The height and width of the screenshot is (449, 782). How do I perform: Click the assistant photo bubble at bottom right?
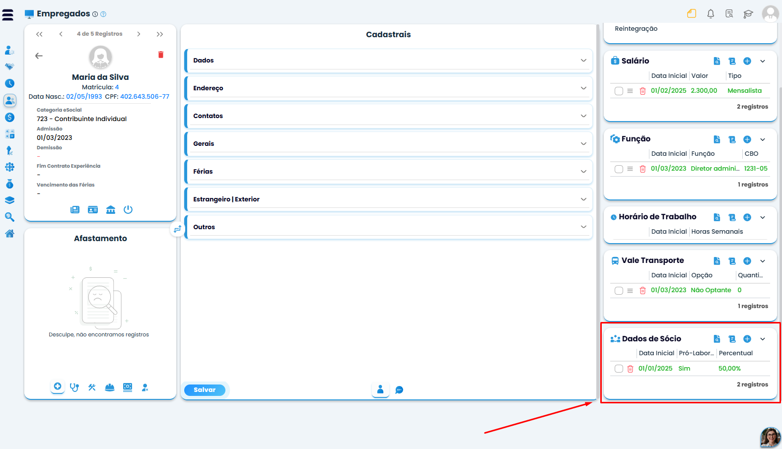tap(771, 437)
